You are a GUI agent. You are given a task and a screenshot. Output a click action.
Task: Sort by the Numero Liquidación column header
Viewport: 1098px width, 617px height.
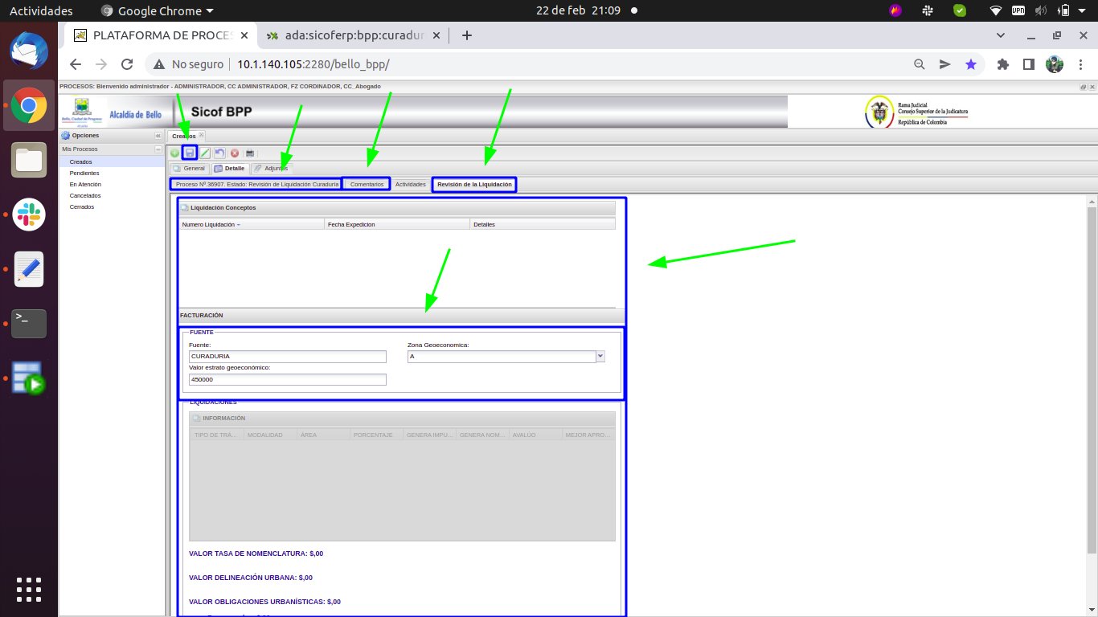[x=211, y=224]
